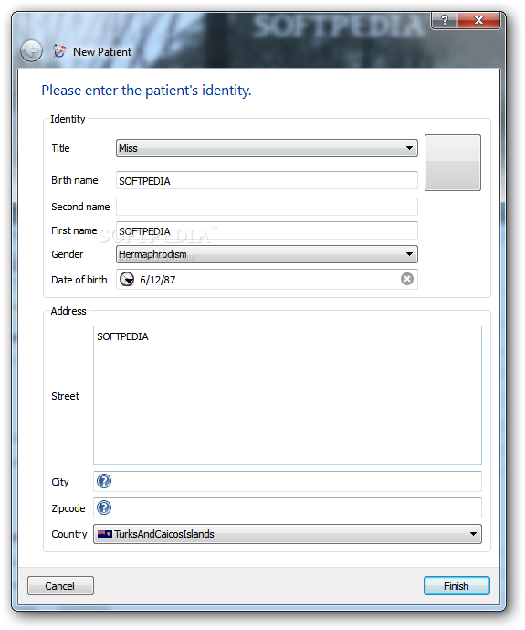The width and height of the screenshot is (525, 630).
Task: Click the Identity group label
Action: point(68,119)
